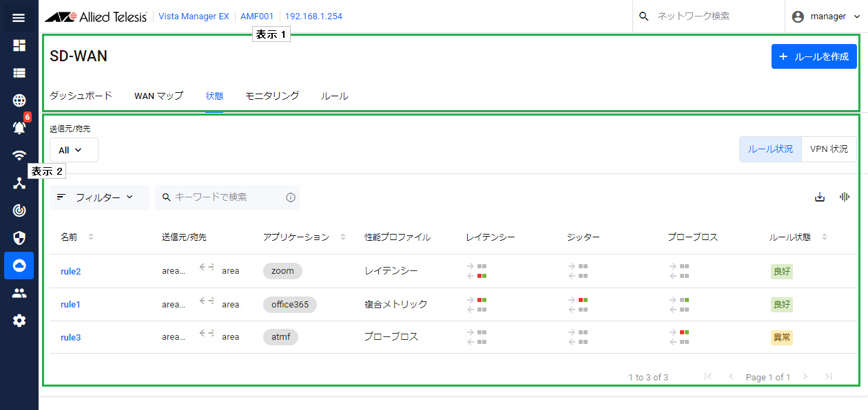
Task: Switch to ルール状況 view toggle
Action: click(770, 149)
